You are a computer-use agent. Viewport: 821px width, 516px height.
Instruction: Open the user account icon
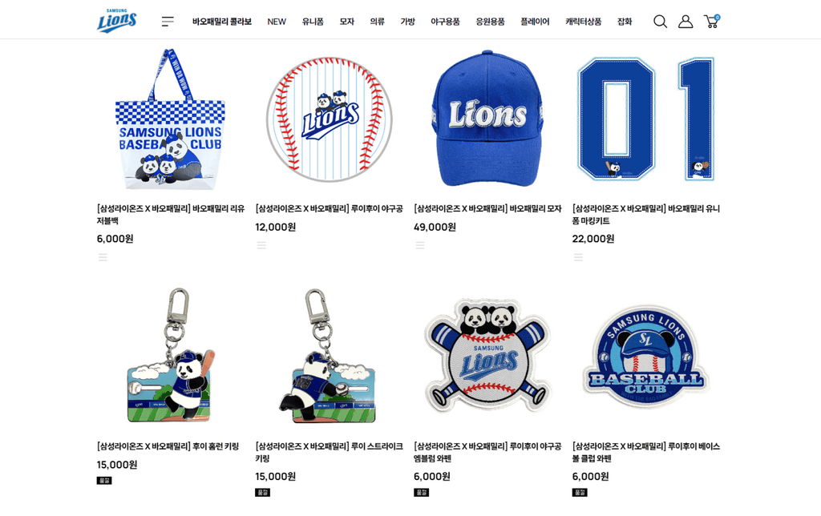click(x=686, y=22)
